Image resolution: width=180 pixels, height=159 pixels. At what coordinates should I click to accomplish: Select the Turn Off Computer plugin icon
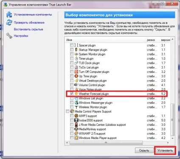(76, 72)
